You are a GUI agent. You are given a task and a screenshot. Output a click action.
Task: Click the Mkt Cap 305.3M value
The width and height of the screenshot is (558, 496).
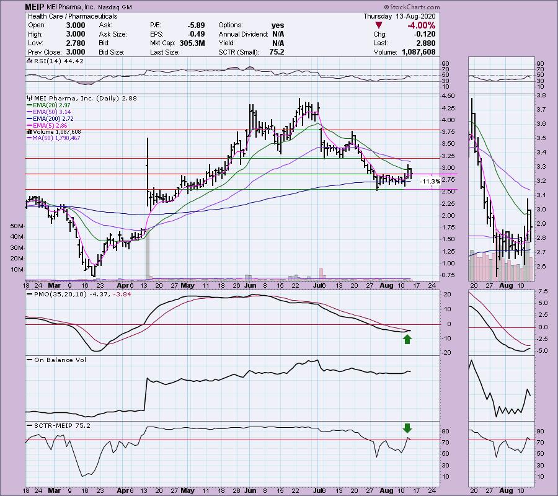[191, 43]
